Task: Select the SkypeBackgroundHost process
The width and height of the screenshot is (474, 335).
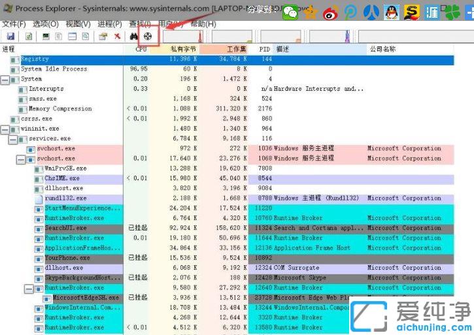Action: click(82, 278)
